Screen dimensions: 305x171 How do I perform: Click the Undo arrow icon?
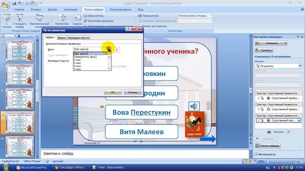[x=20, y=3]
